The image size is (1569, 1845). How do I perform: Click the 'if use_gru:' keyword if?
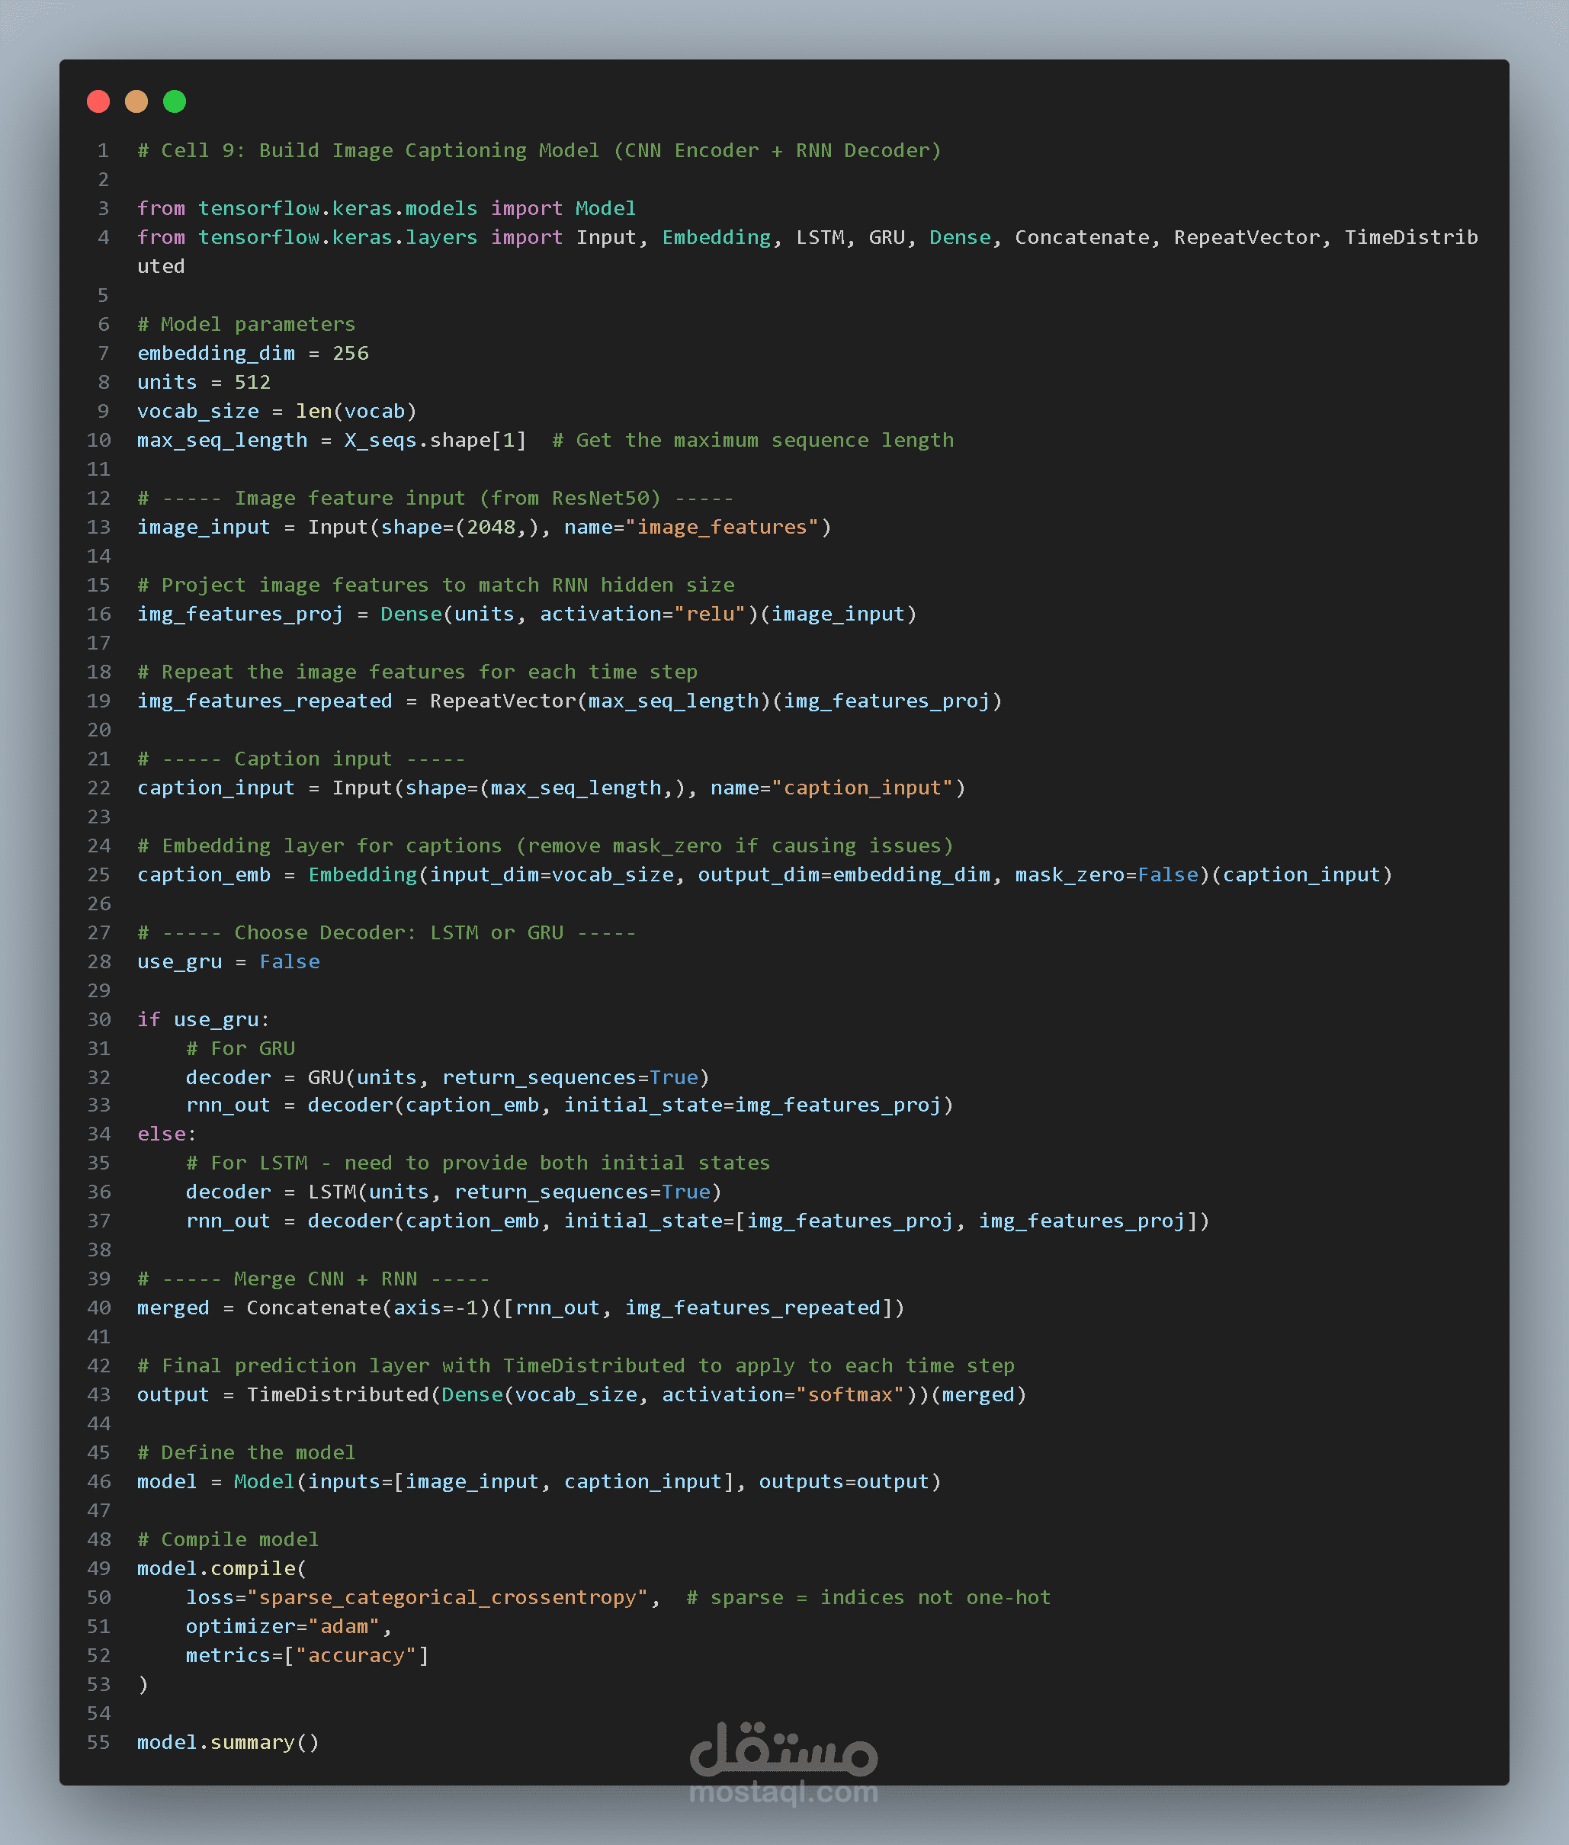(x=149, y=1019)
